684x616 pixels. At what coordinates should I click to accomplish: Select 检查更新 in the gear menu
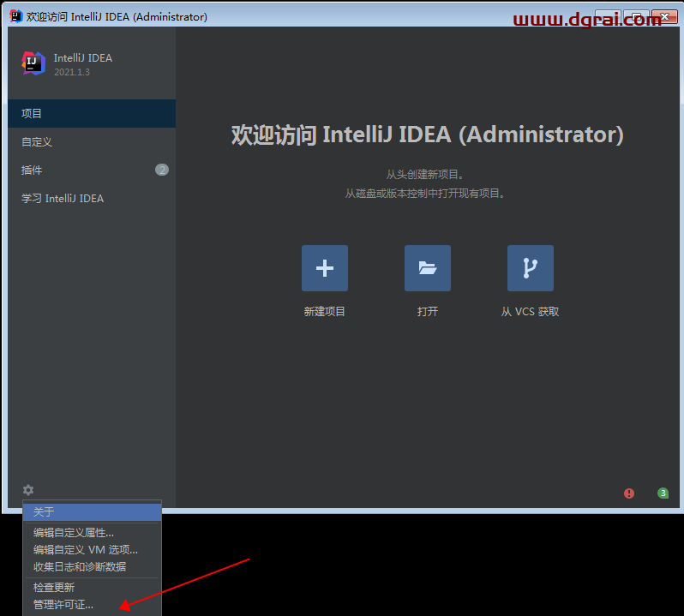[93, 588]
